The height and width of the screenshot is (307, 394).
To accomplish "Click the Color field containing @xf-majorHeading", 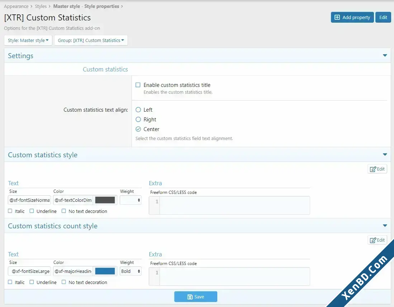I will [73, 271].
